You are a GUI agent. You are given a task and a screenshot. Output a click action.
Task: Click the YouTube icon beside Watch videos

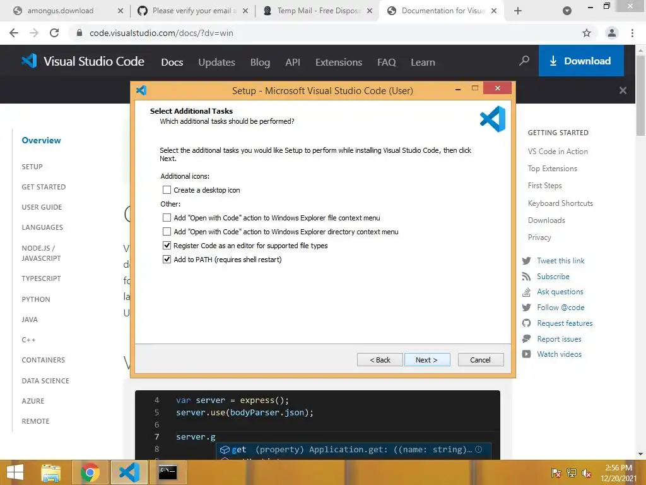[x=526, y=354]
